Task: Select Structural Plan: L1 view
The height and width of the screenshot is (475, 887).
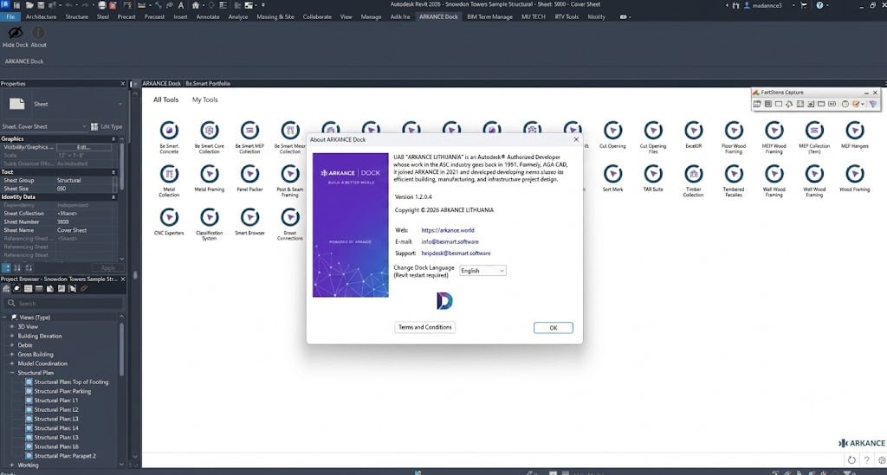Action: (56, 401)
